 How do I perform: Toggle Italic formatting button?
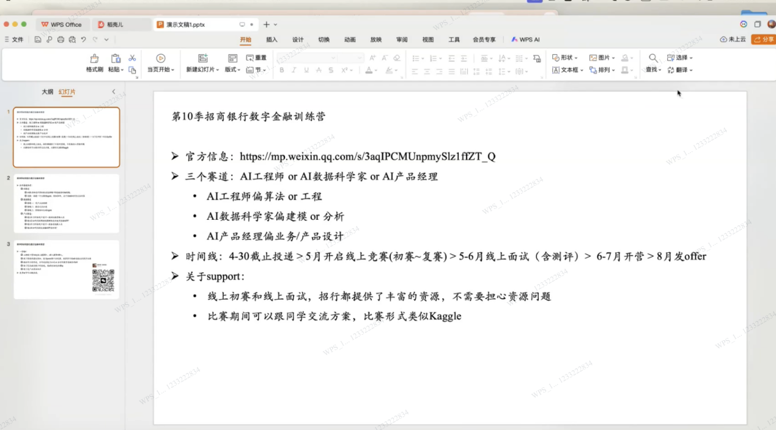point(294,70)
